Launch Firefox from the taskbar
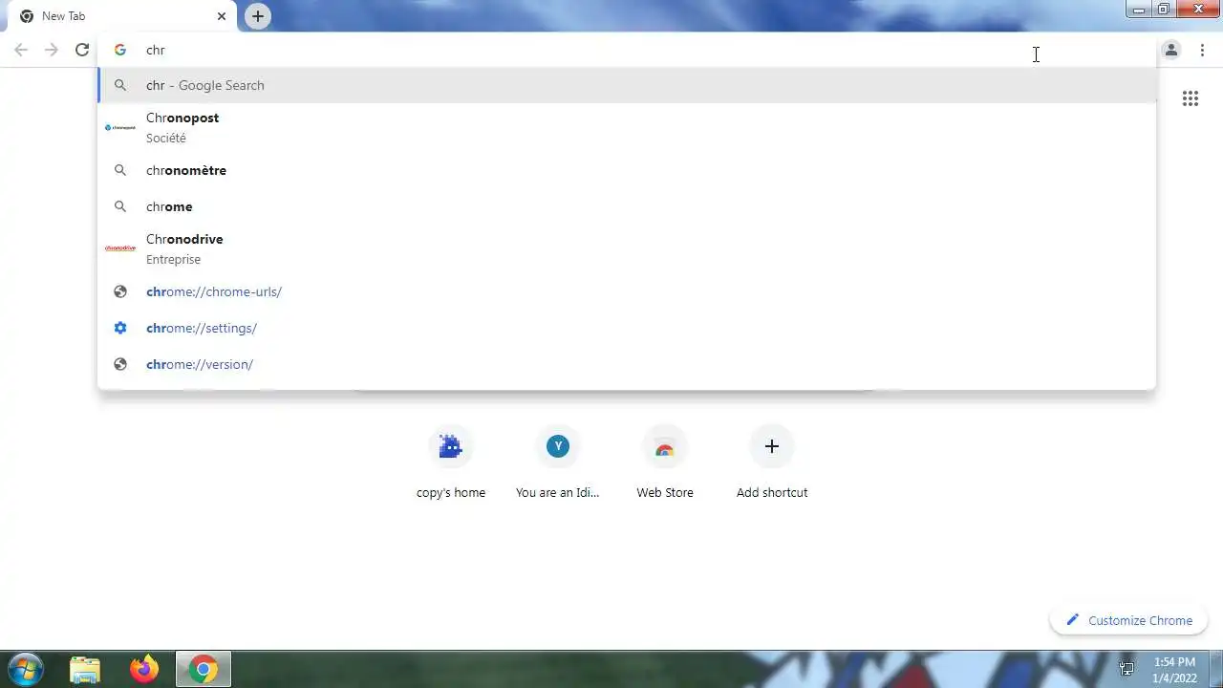 click(x=144, y=670)
